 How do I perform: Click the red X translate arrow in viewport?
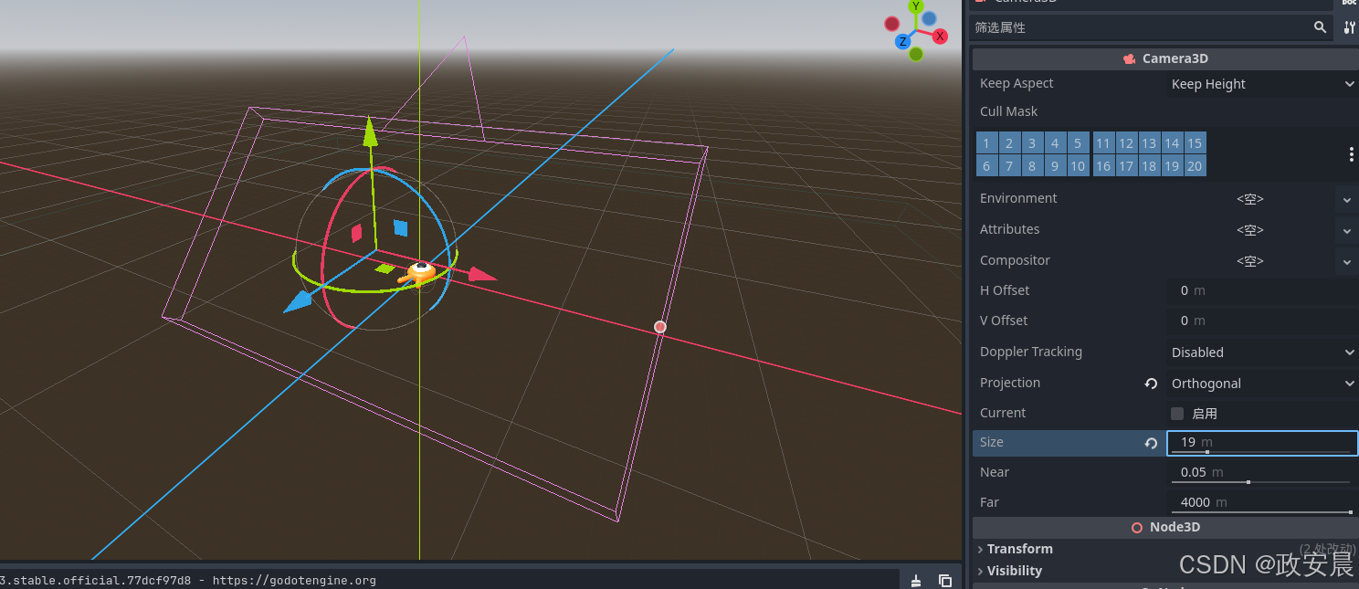tap(482, 274)
